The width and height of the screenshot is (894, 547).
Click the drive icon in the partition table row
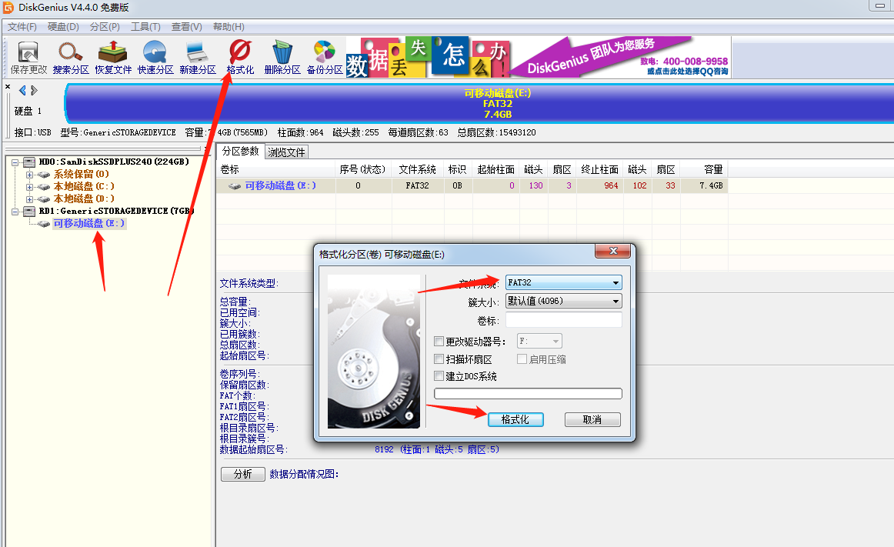pos(235,186)
